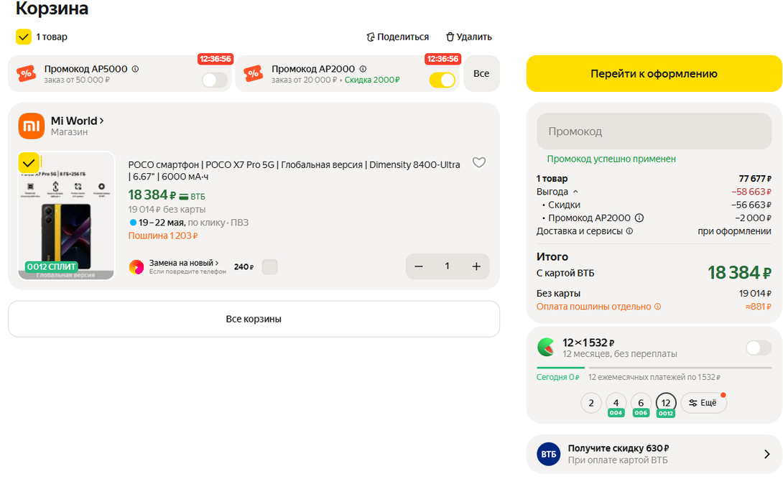783x479 pixels.
Task: Turn on the 12×1532 ₽ split payment switch
Action: coord(759,348)
